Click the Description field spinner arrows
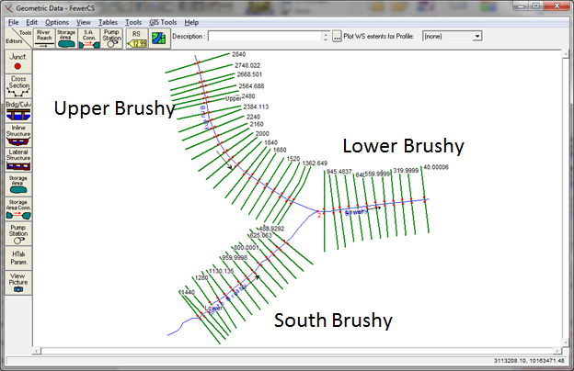 click(325, 36)
